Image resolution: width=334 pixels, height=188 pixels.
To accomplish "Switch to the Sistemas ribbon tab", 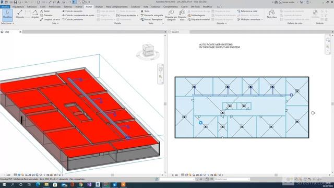I will tap(68, 7).
